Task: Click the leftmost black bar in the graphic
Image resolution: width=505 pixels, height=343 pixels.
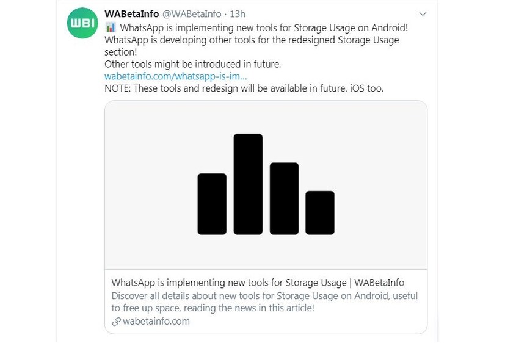Action: tap(212, 203)
